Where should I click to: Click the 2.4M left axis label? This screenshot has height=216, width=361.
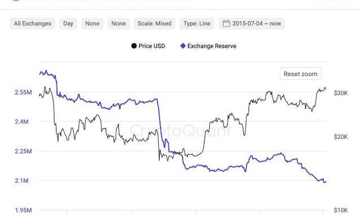click(x=21, y=121)
